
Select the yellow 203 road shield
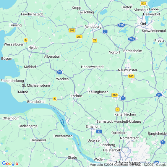pos(79,37)
